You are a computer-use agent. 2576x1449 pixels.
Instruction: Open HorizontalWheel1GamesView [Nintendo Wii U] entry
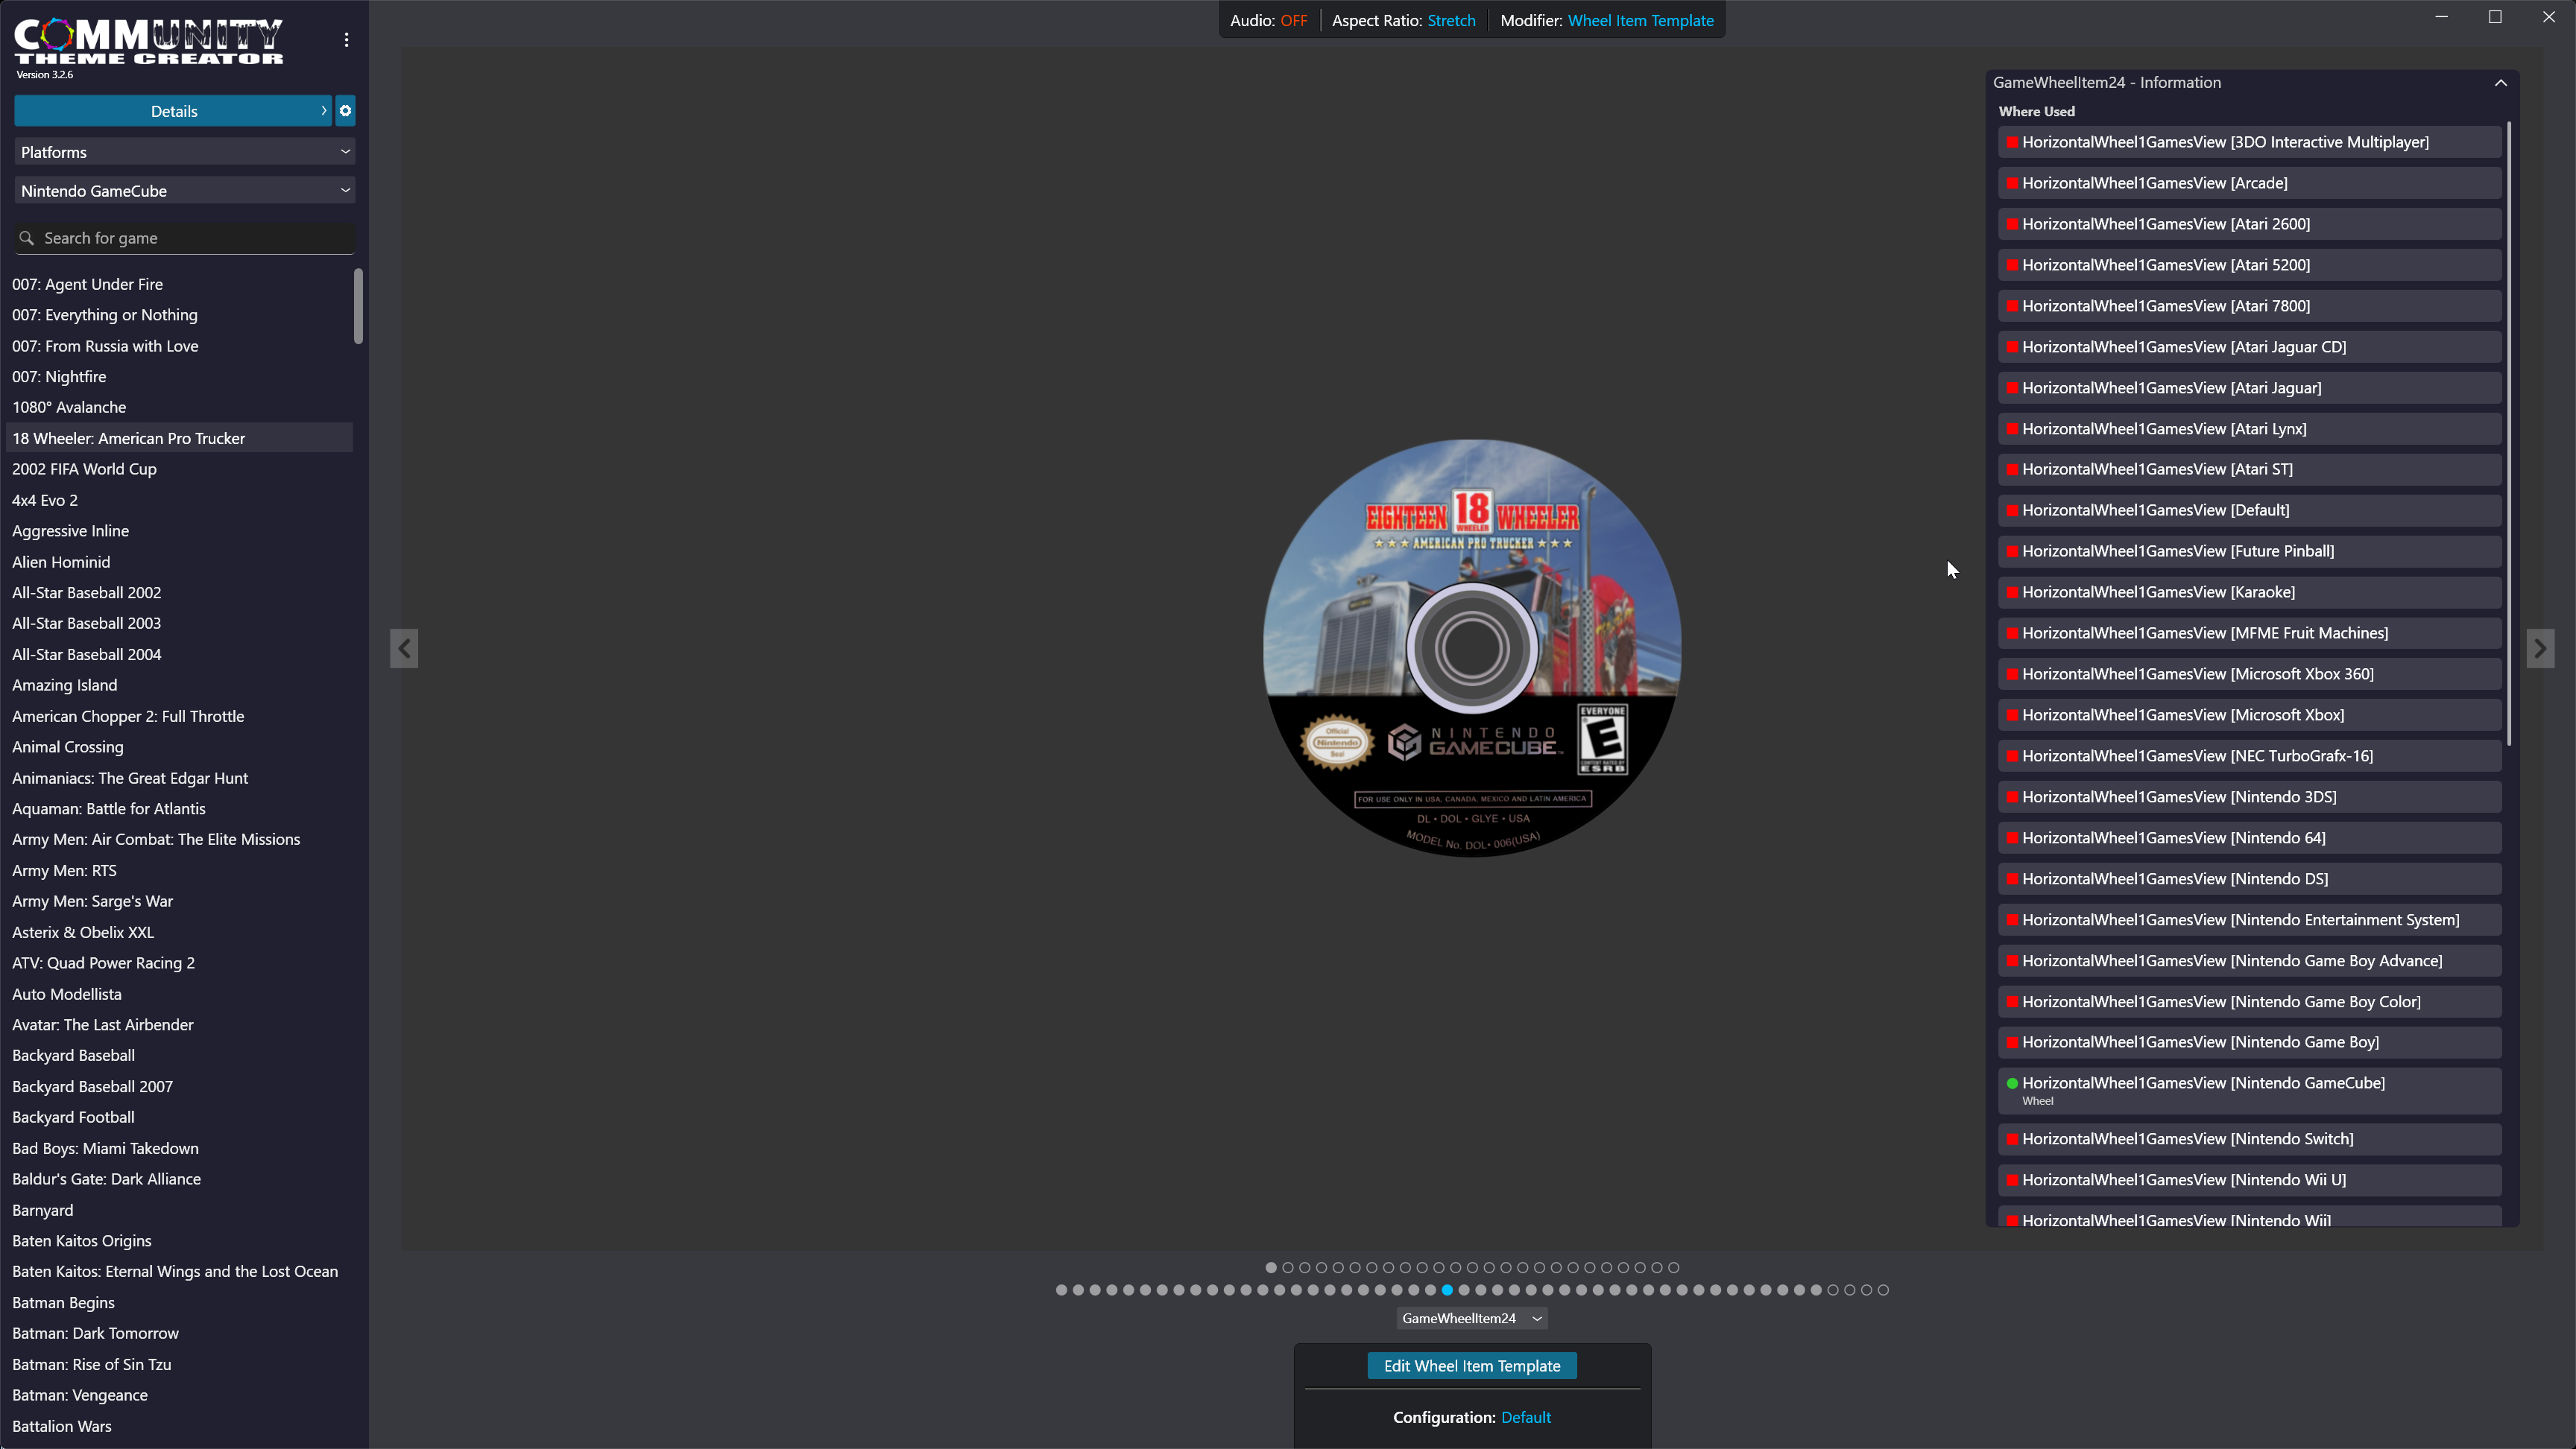click(2250, 1179)
